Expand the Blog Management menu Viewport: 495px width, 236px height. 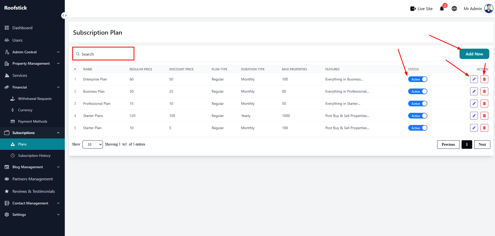point(32,167)
